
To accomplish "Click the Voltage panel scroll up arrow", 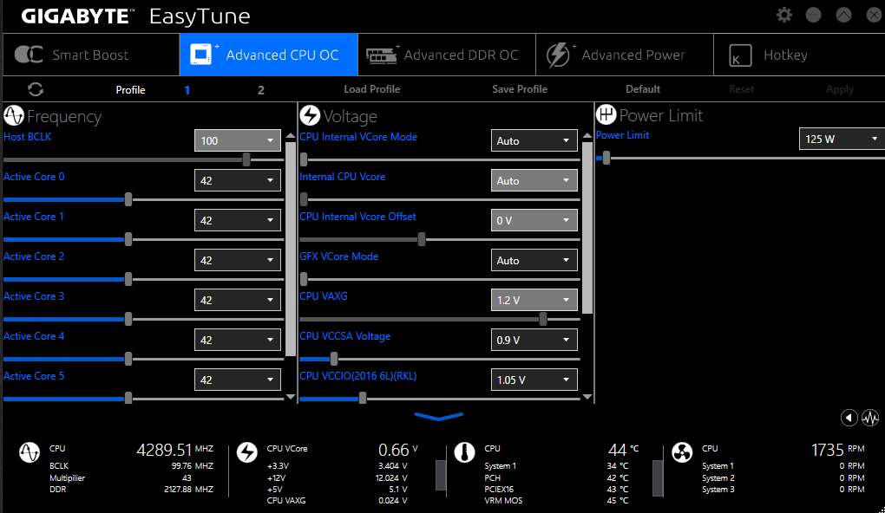I will click(587, 135).
